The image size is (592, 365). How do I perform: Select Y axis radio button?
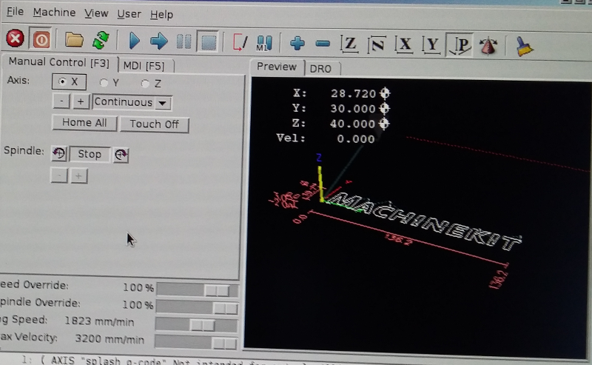tap(110, 83)
